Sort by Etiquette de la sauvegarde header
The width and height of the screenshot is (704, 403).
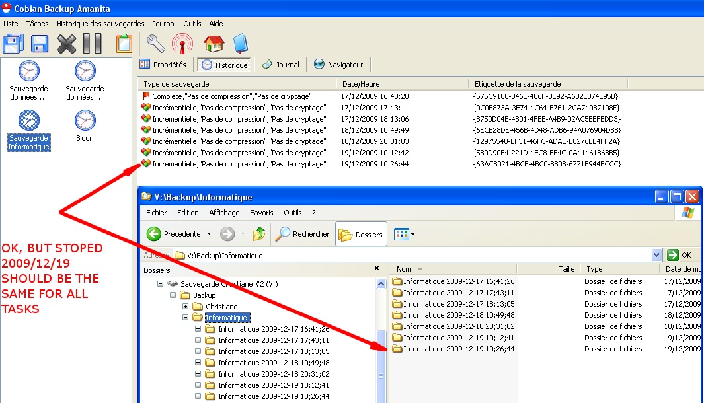click(x=548, y=84)
